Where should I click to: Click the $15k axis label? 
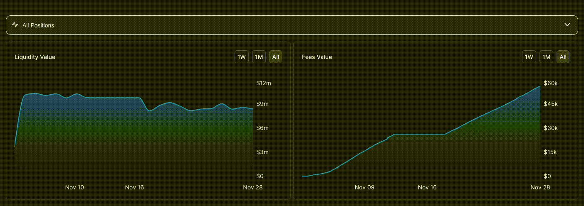[551, 152]
